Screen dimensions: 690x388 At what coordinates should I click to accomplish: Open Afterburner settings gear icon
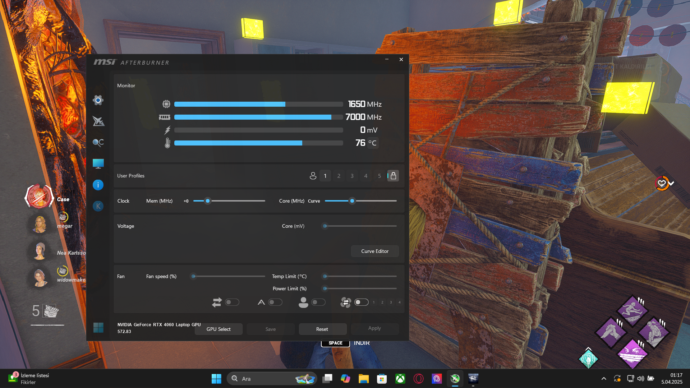point(98,100)
